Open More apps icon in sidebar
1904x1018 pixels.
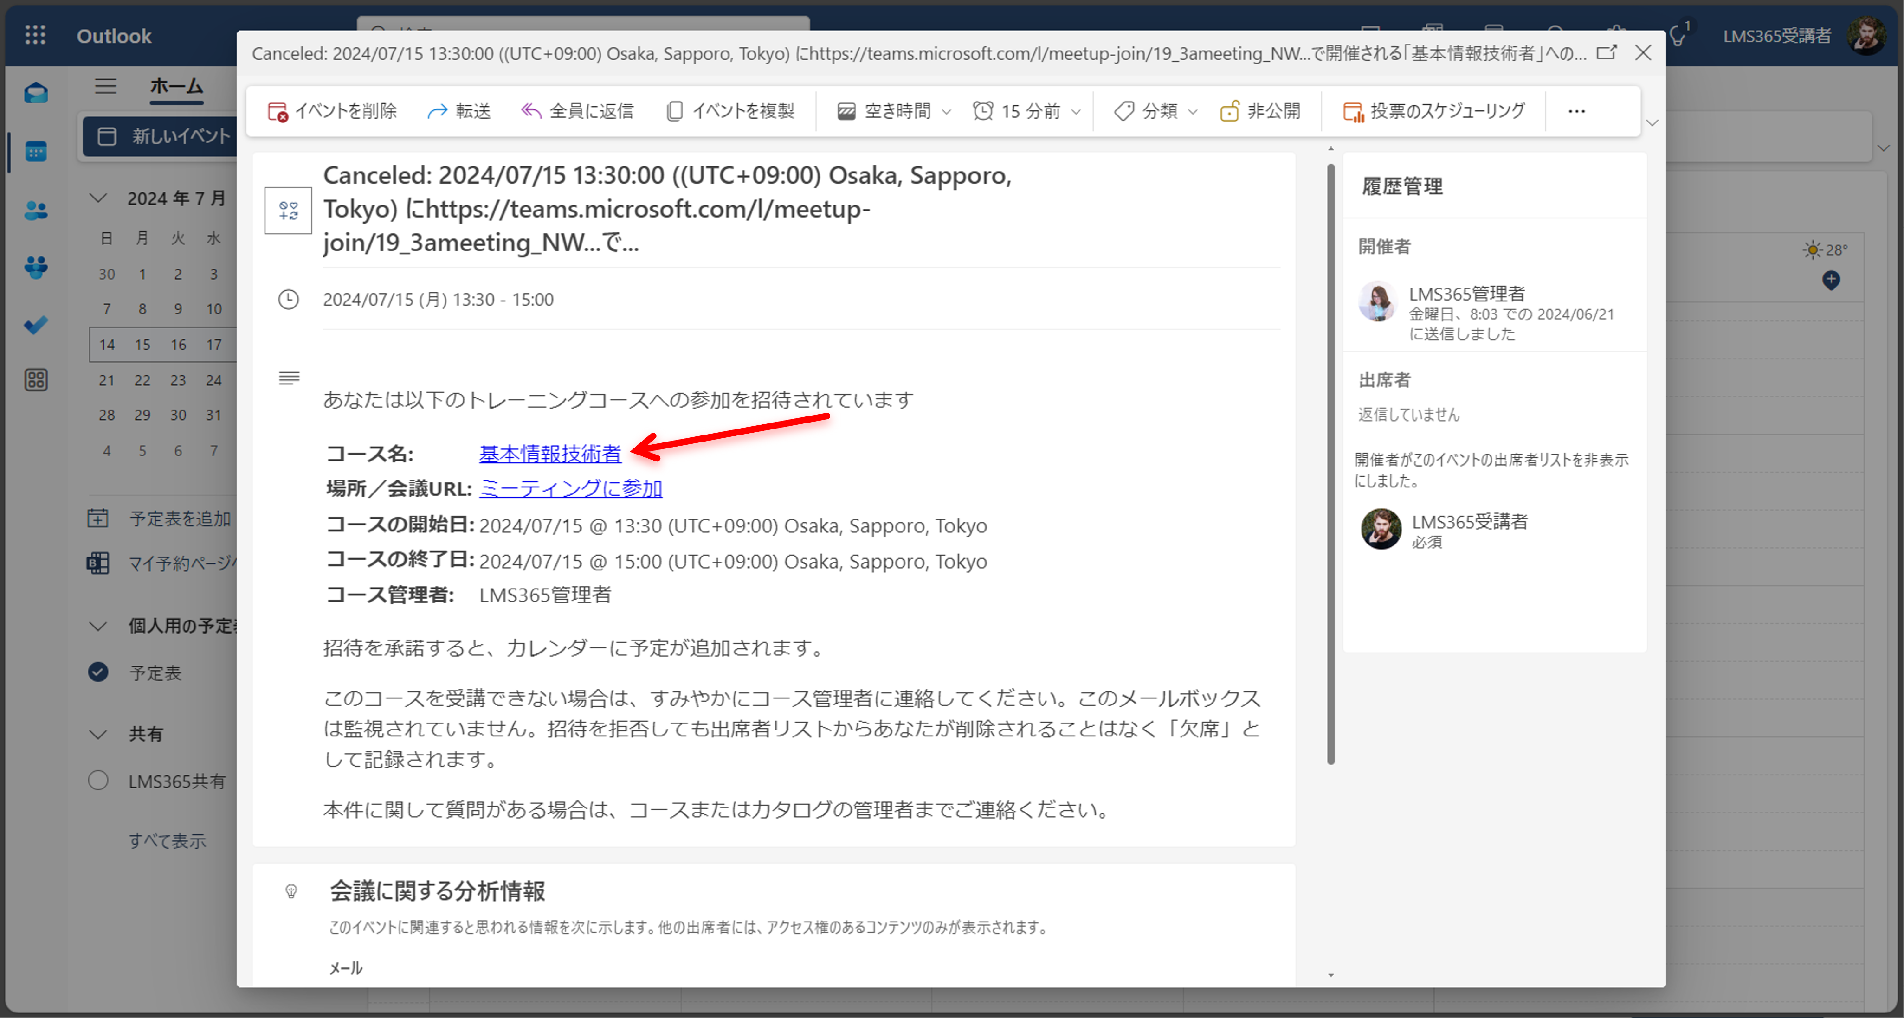[35, 380]
